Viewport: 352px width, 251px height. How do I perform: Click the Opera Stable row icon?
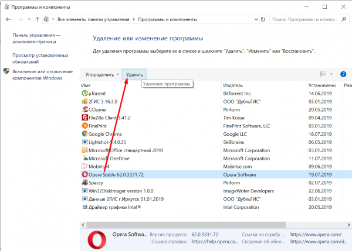tap(84, 174)
